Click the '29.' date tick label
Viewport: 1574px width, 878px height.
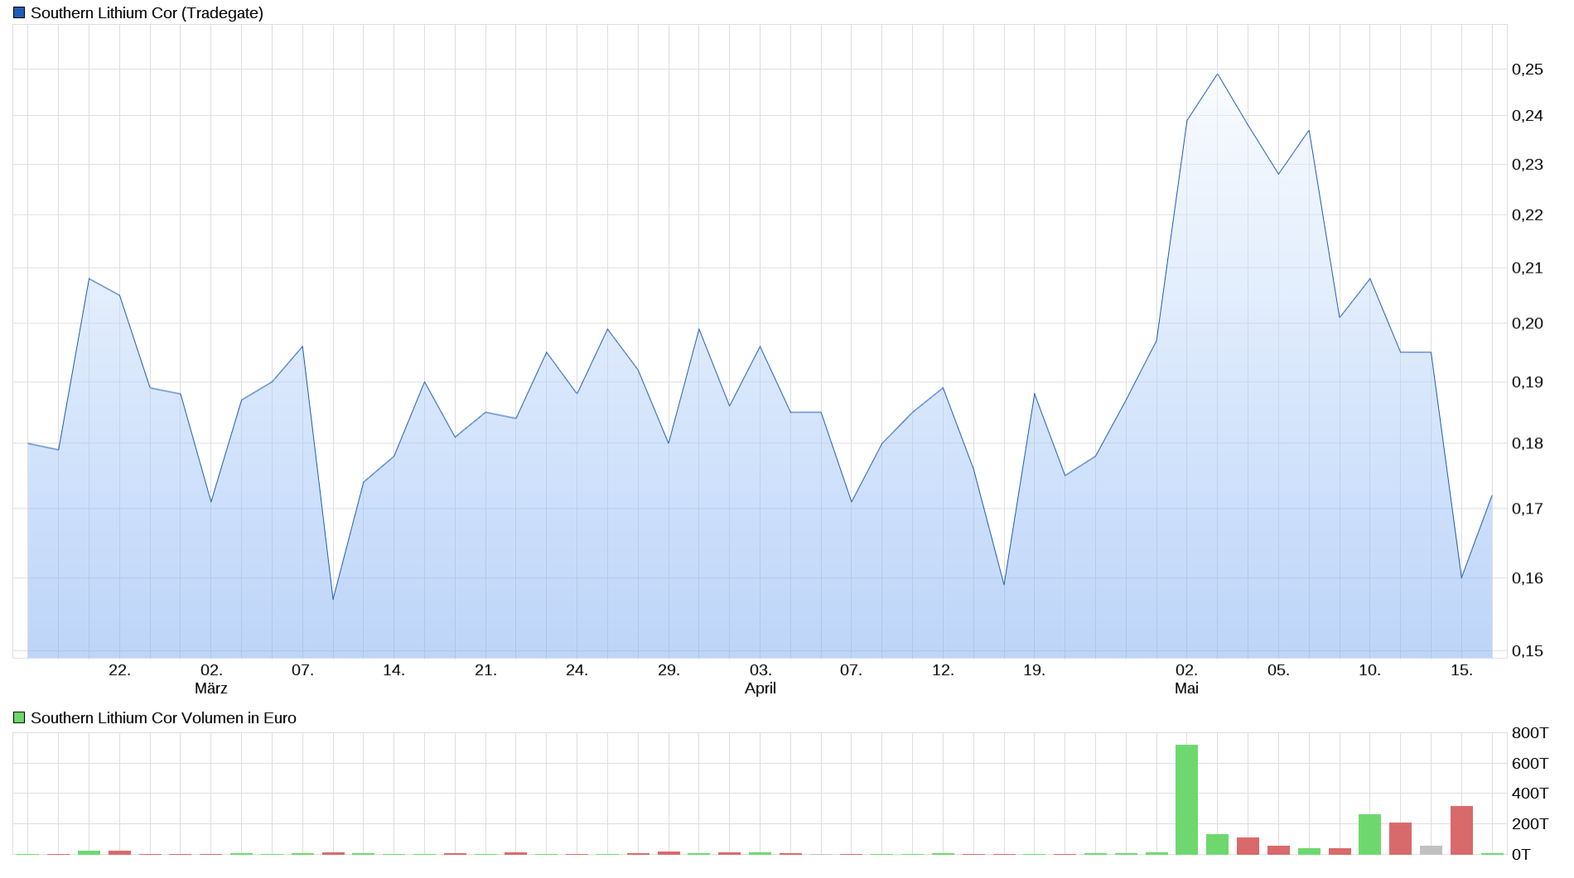[x=669, y=670]
